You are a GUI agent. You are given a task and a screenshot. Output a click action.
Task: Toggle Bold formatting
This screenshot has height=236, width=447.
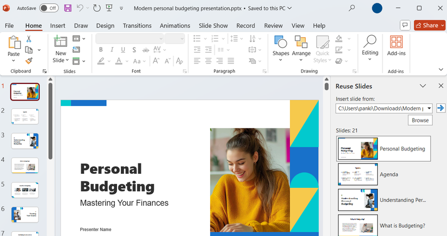[x=101, y=50]
